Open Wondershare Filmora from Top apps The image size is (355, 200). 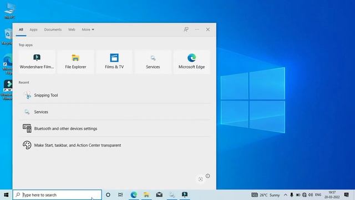[x=37, y=62]
